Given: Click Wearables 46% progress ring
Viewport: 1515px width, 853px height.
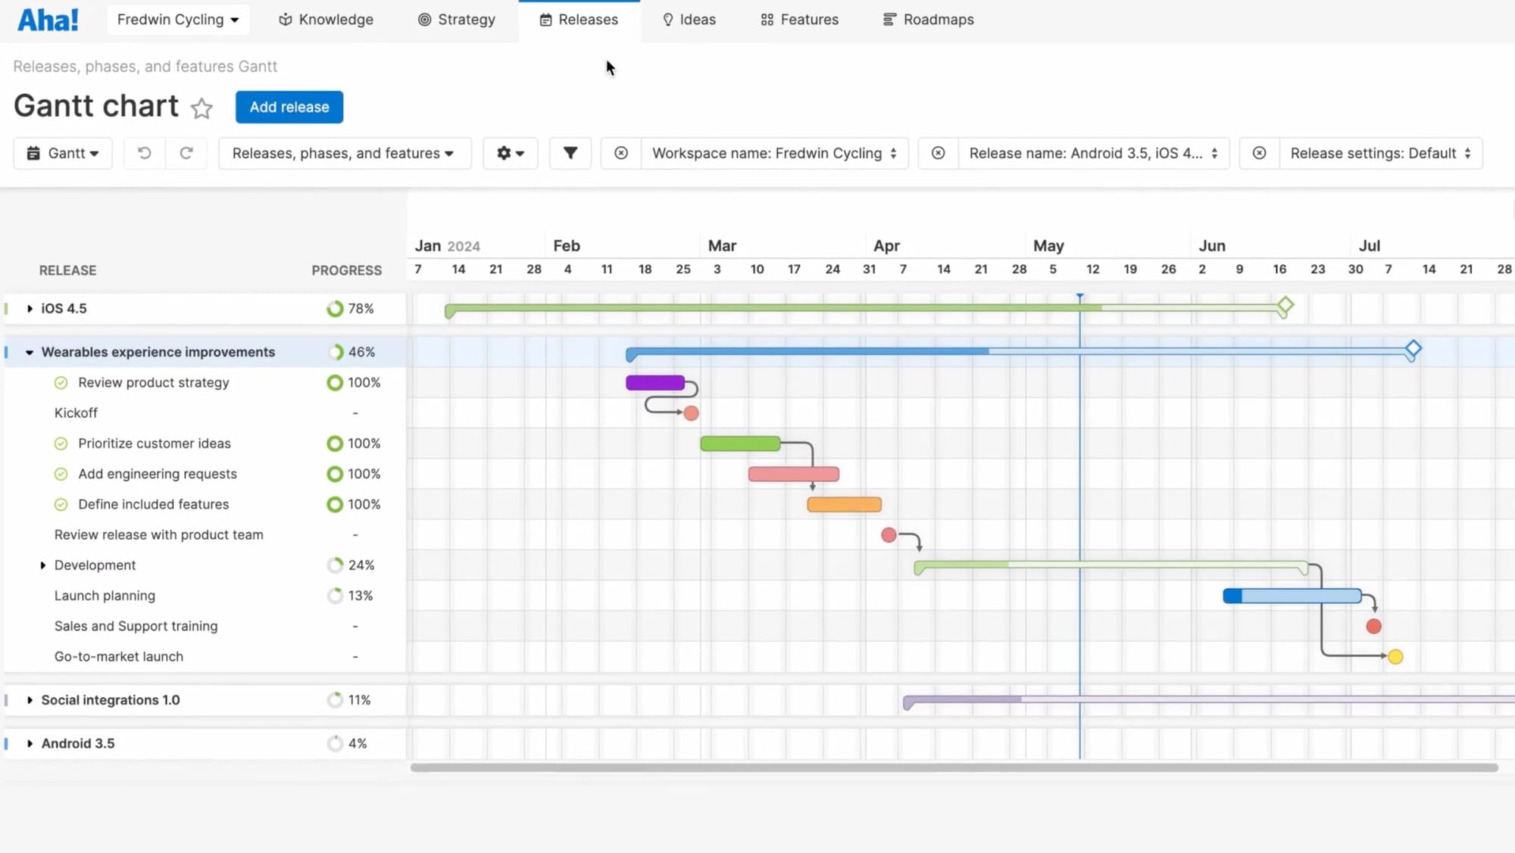Looking at the screenshot, I should pyautogui.click(x=335, y=352).
